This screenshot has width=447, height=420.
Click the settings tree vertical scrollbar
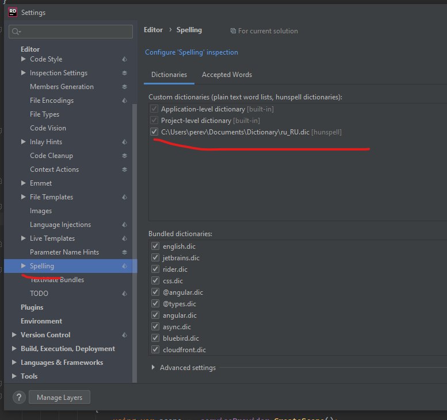click(135, 244)
